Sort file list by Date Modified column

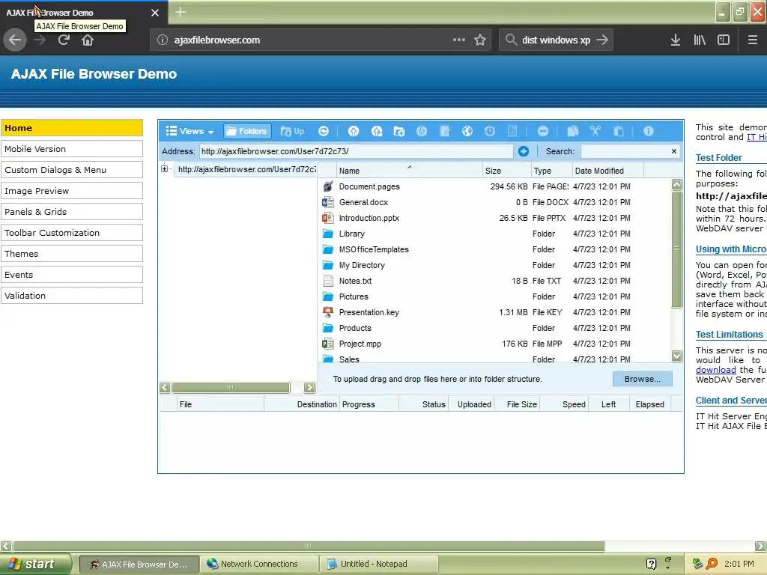click(608, 171)
